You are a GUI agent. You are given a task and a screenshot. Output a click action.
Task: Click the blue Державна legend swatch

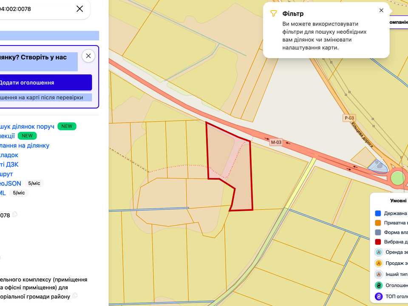click(378, 213)
